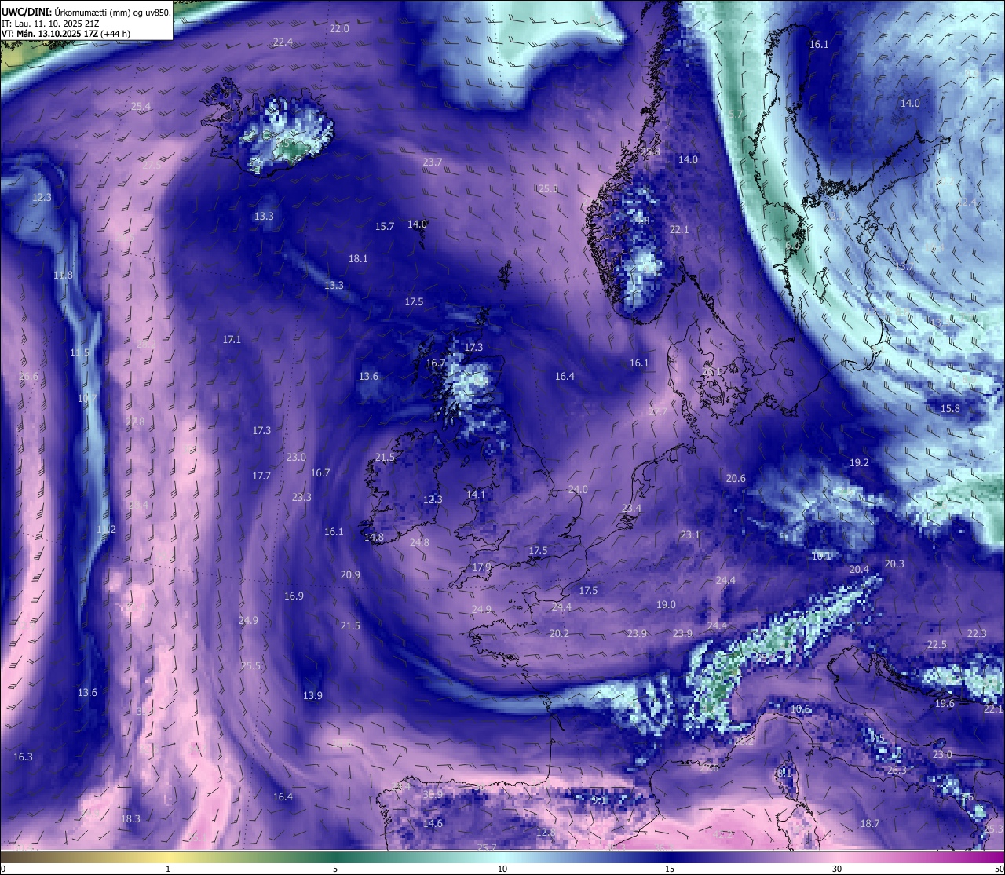This screenshot has height=875, width=1005.
Task: Select the valid time line 'VT: Mán. 13.10.2025 17Z (+44 h)'
Action: 66,34
